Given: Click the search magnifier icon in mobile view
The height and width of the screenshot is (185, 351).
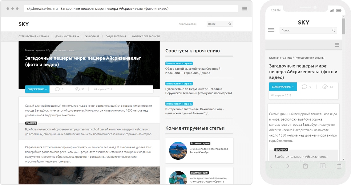Looking at the screenshot, I should [333, 30].
